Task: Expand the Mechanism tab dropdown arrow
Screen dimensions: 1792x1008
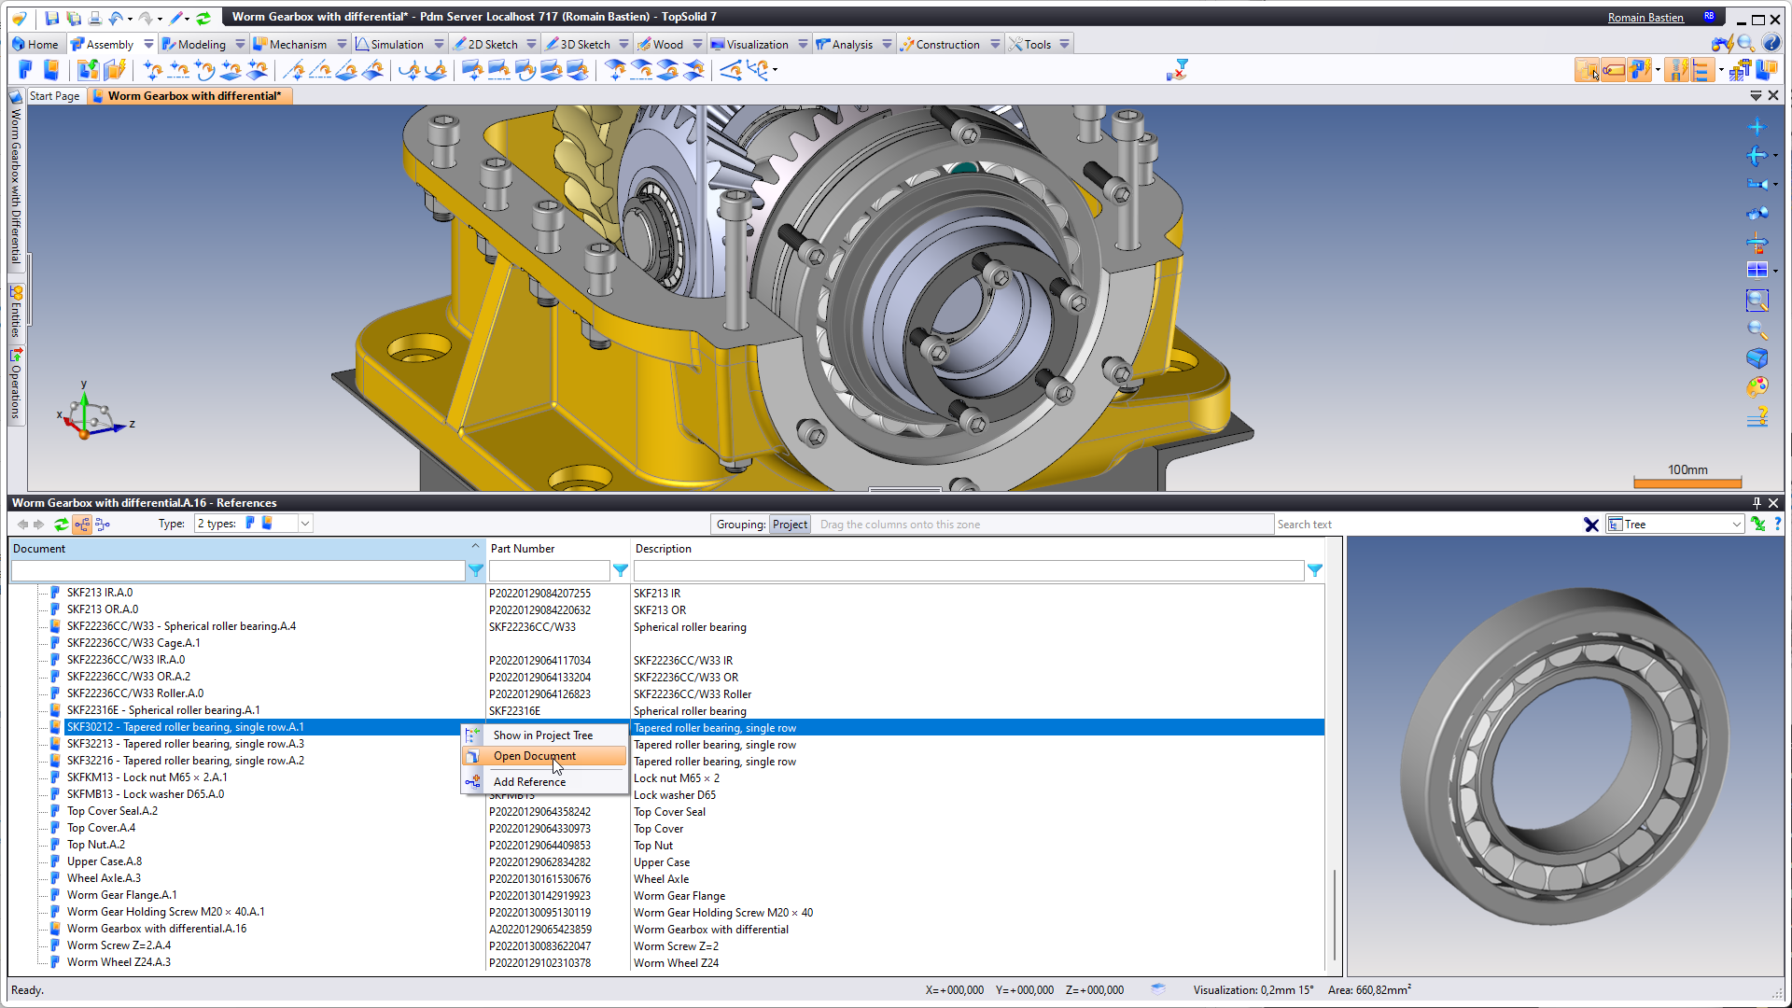Action: [x=342, y=44]
